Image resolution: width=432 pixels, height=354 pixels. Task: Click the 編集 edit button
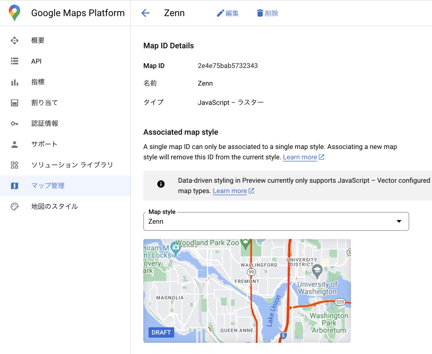click(x=228, y=13)
